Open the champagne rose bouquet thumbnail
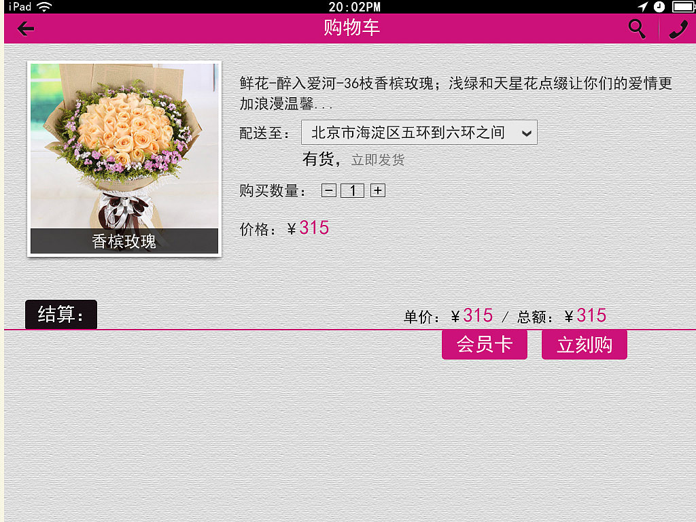Image resolution: width=696 pixels, height=522 pixels. click(124, 158)
